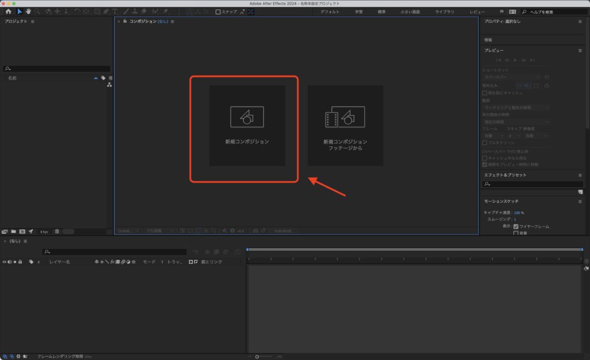Image resolution: width=590 pixels, height=360 pixels.
Task: Open the エフェクト＆プリセット panel menu
Action: tap(580, 175)
